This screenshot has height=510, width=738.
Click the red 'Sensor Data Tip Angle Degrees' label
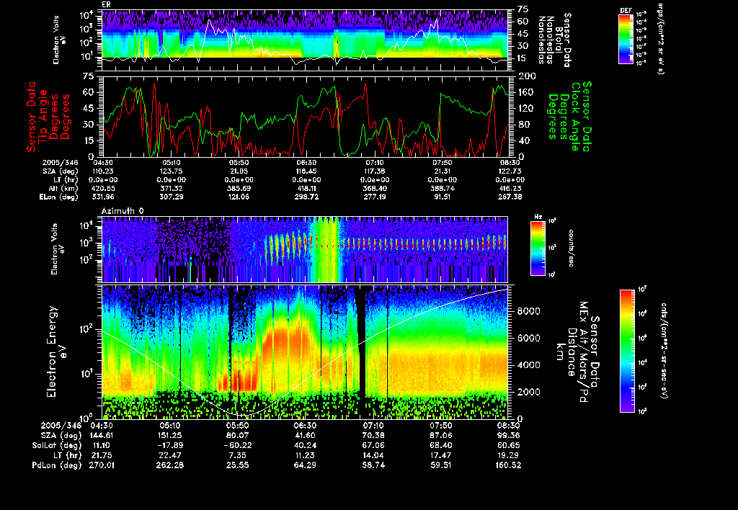48,116
